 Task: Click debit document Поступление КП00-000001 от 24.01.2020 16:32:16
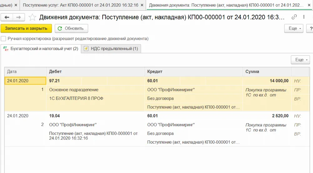[93, 136]
